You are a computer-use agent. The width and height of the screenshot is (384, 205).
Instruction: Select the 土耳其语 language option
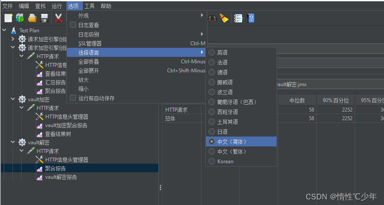(241, 122)
